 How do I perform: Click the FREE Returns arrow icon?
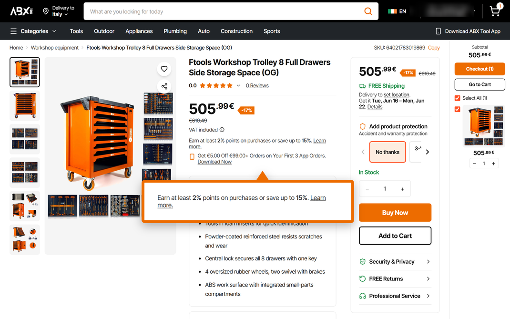[x=362, y=278]
